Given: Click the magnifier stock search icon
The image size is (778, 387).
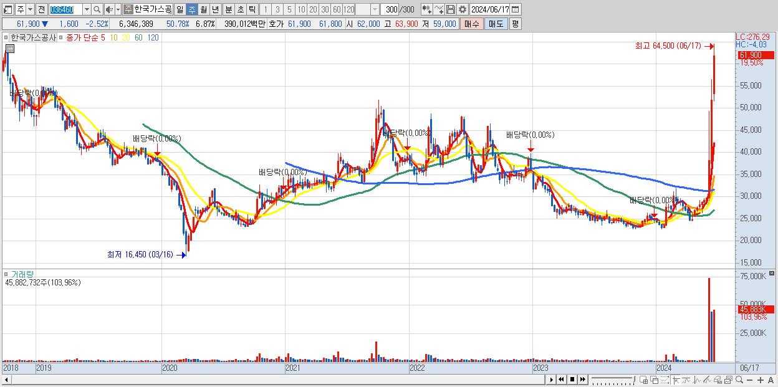Looking at the screenshot, I should (x=97, y=9).
